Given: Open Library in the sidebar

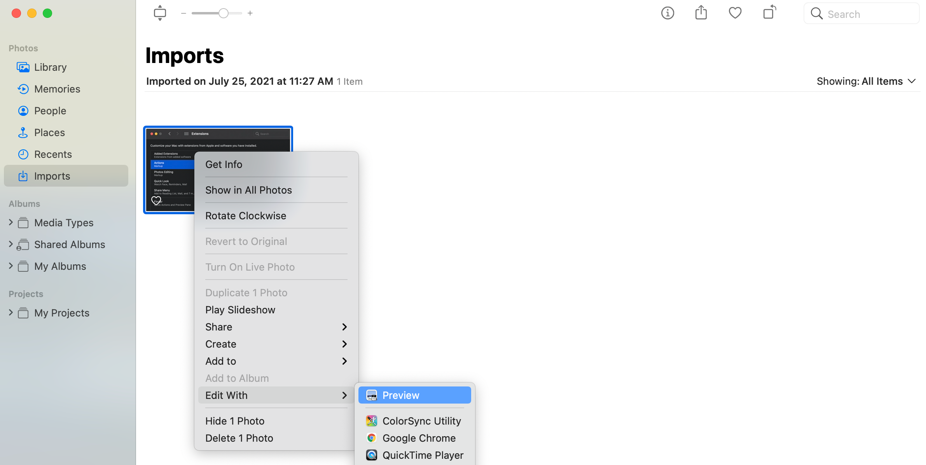Looking at the screenshot, I should click(x=50, y=67).
